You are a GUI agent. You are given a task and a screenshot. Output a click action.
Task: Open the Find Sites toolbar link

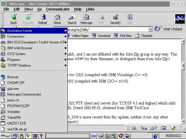click(x=123, y=36)
